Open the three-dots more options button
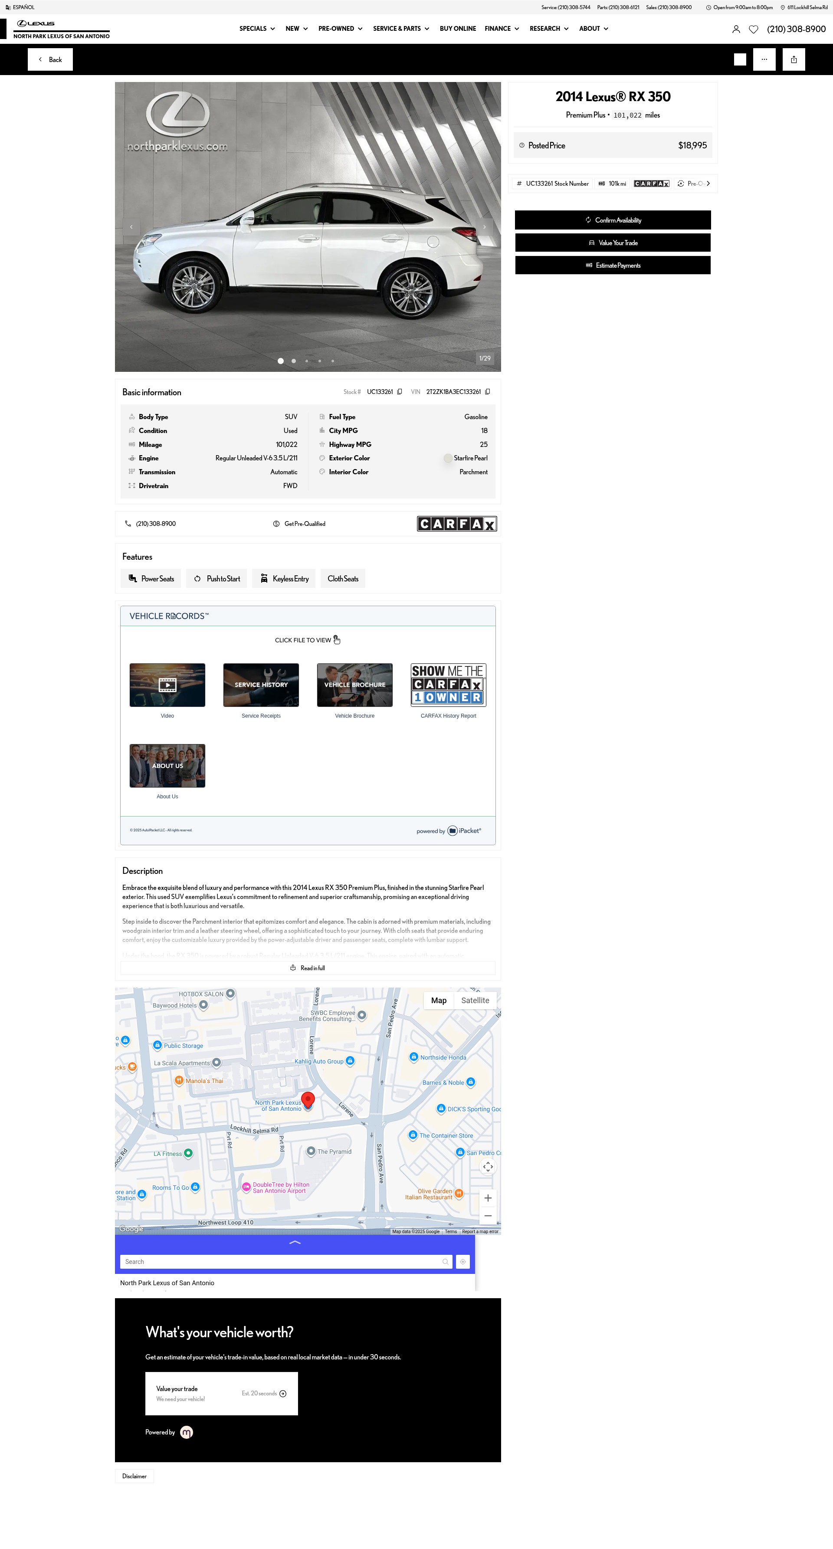833x1549 pixels. 764,59
